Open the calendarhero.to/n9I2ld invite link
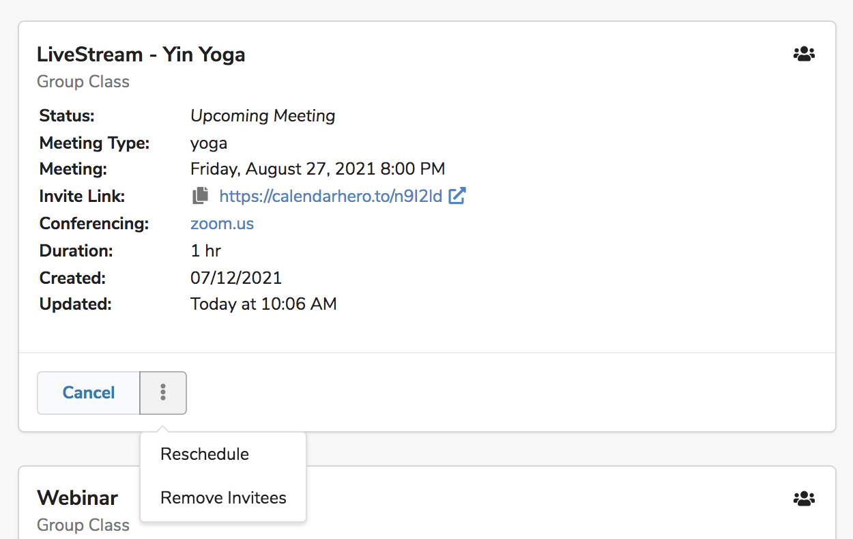The image size is (853, 539). pos(331,196)
